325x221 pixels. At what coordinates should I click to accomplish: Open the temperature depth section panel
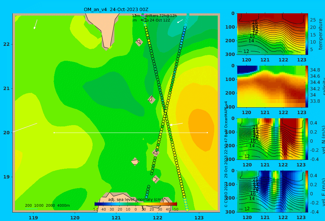click(x=271, y=34)
